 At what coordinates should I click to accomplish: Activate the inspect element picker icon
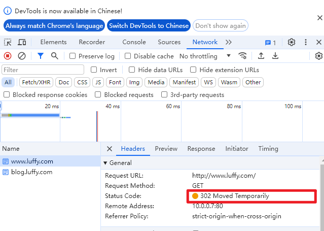(x=8, y=42)
